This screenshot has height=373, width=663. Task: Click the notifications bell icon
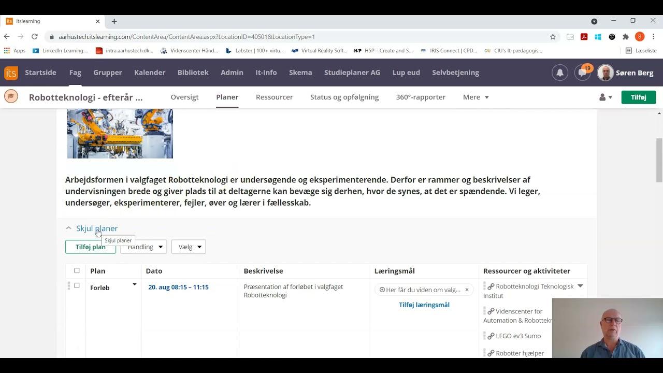pyautogui.click(x=560, y=73)
